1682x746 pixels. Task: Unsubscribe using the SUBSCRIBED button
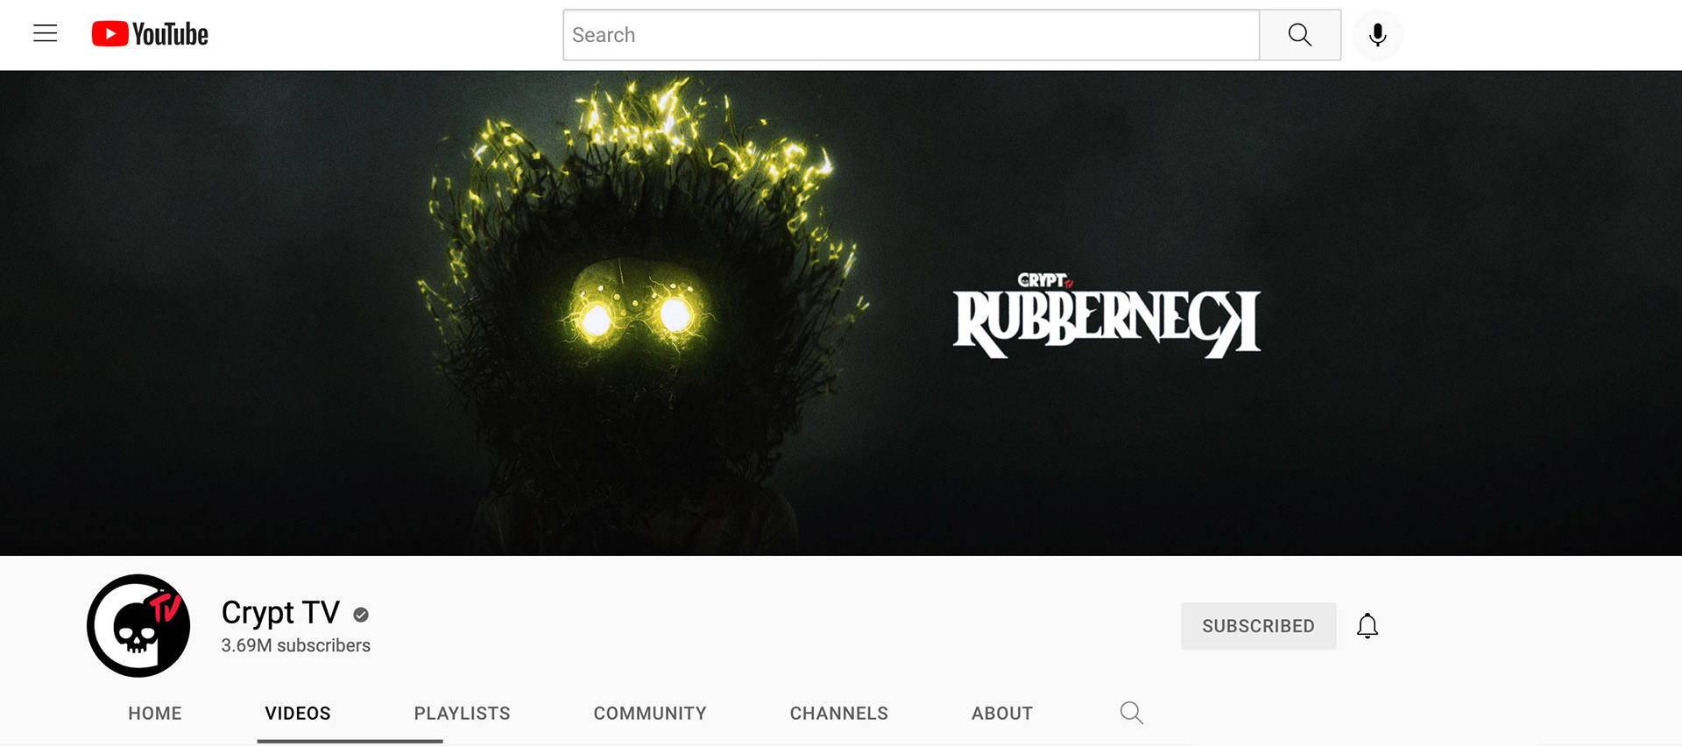(x=1258, y=626)
